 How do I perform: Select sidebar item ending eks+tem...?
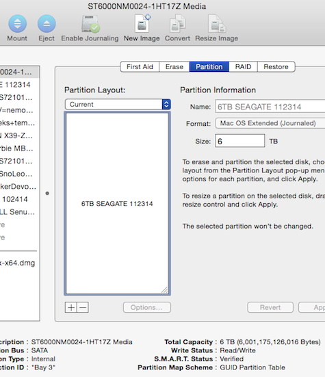[x=19, y=123]
